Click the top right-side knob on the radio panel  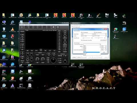click(65, 36)
